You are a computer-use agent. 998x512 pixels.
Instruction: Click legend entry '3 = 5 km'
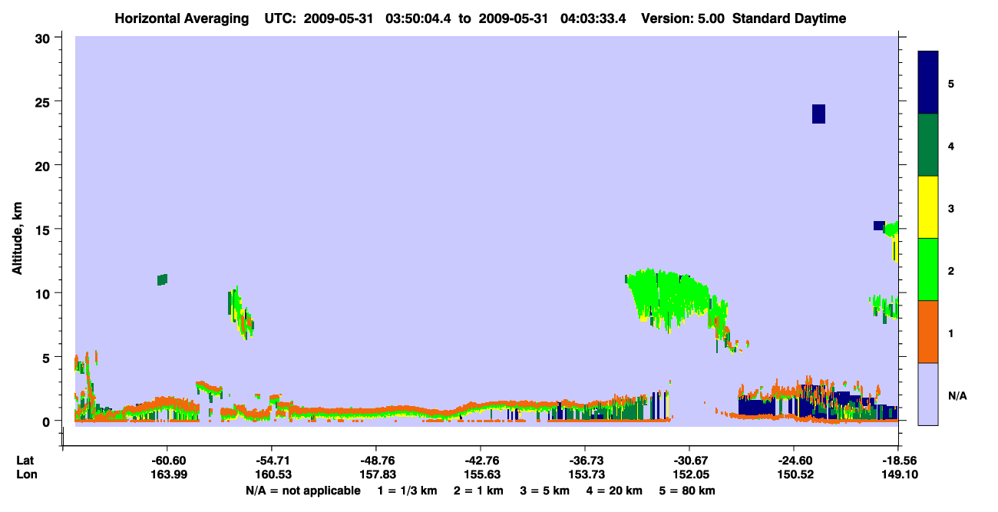[x=545, y=490]
